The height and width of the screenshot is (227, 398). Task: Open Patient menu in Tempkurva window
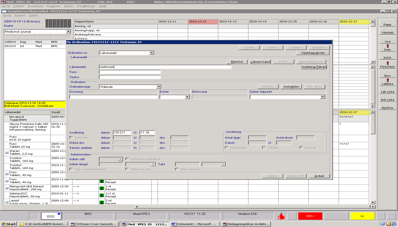20,16
